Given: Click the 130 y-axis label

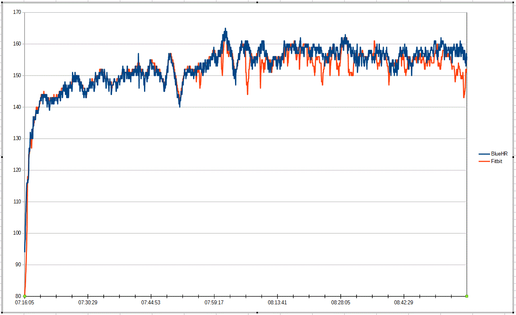Looking at the screenshot, I should tap(17, 139).
